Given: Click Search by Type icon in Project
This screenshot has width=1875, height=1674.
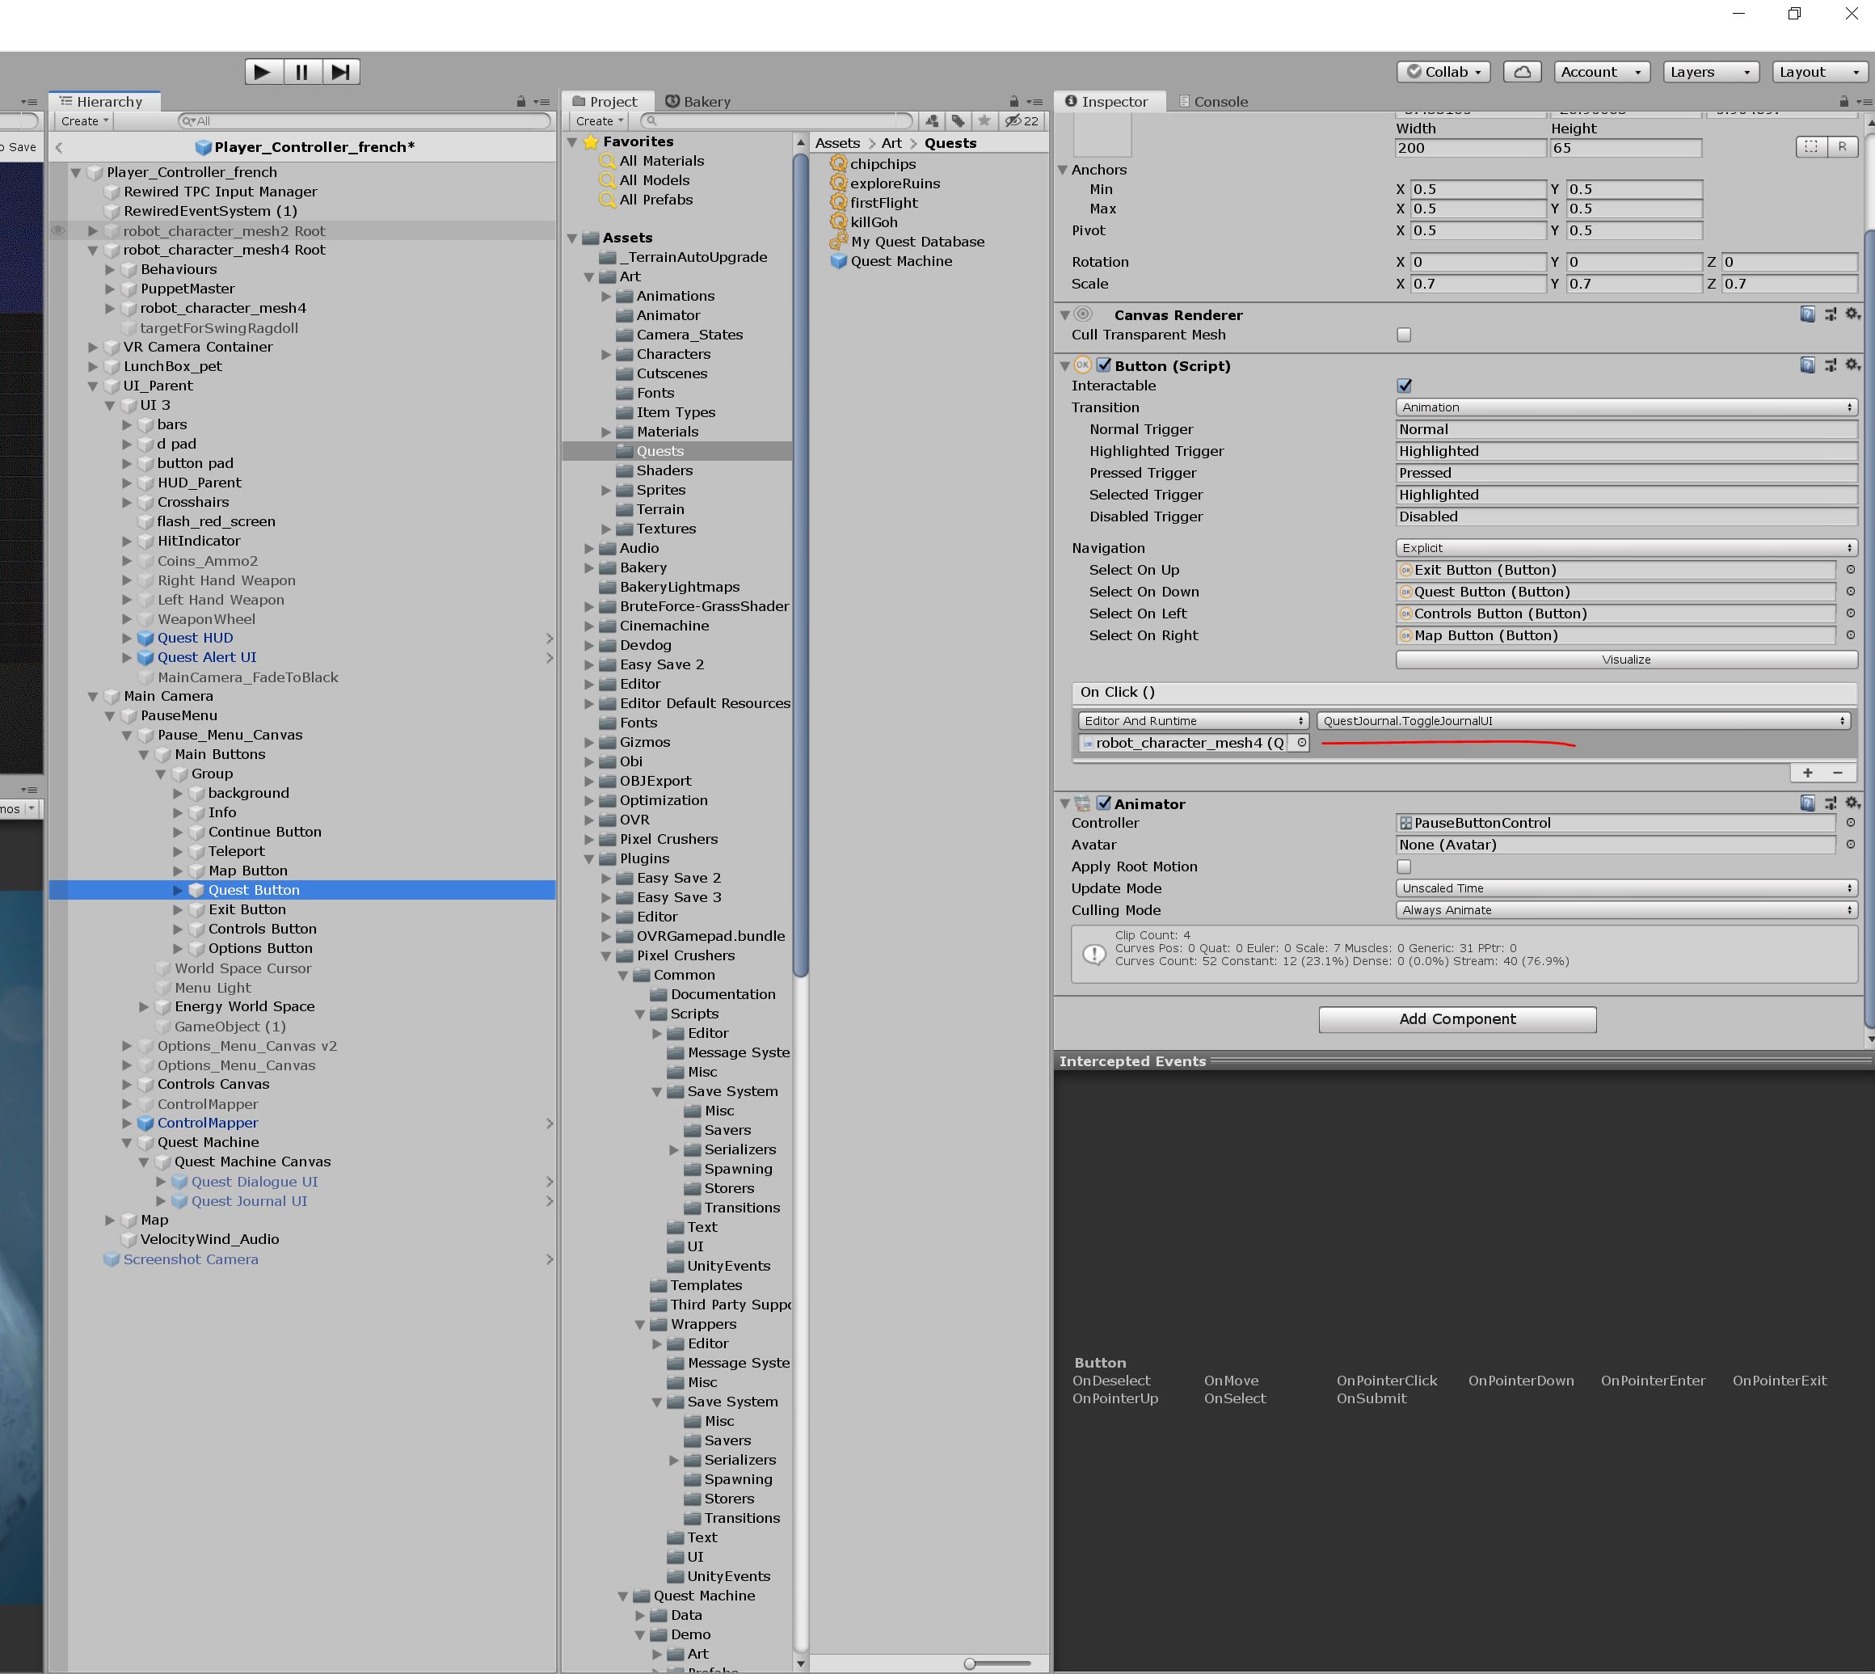Looking at the screenshot, I should click(932, 120).
